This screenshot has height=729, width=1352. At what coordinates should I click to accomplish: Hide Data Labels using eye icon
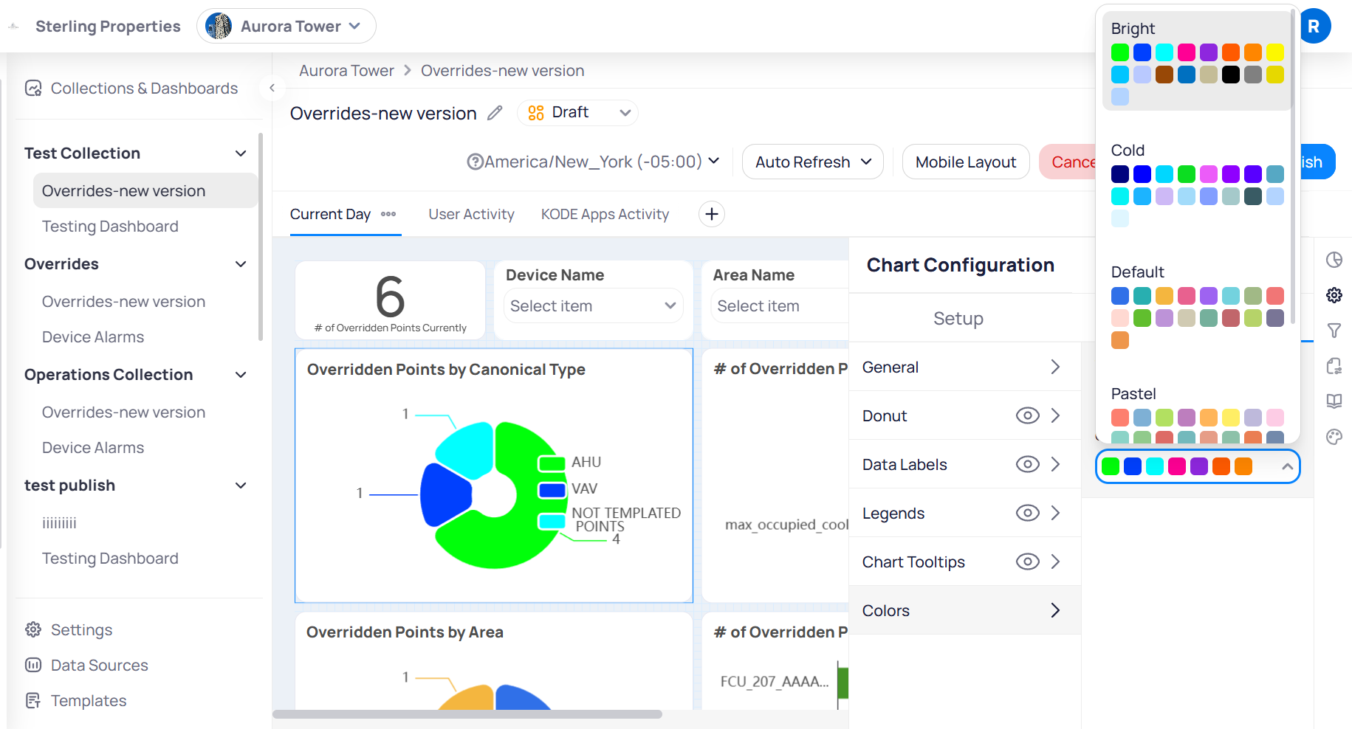pos(1027,464)
